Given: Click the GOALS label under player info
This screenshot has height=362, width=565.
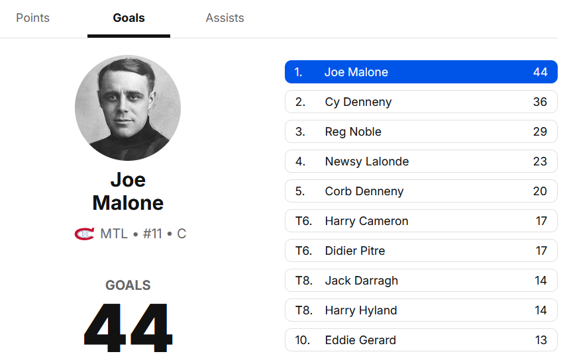Looking at the screenshot, I should [x=128, y=285].
